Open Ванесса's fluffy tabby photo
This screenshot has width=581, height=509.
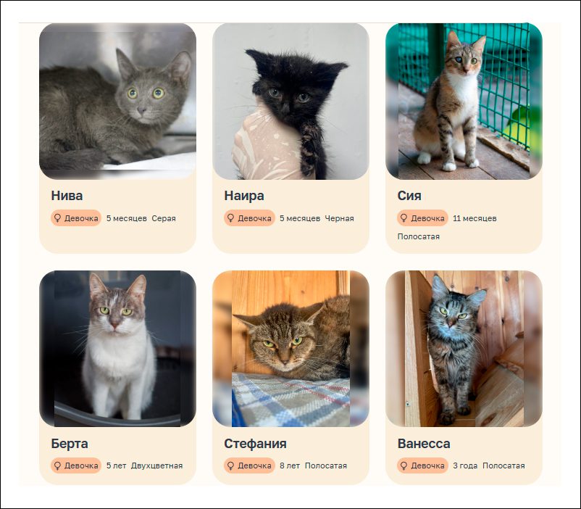pos(464,349)
